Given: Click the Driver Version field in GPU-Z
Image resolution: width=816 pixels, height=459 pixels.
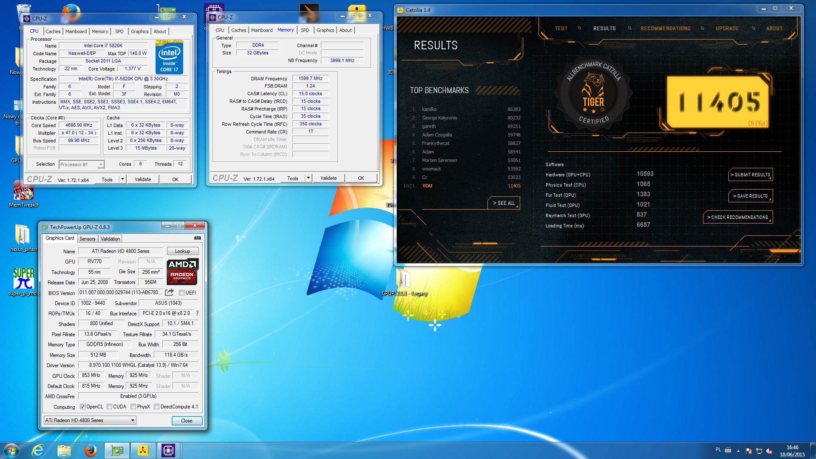Looking at the screenshot, I should [x=138, y=365].
